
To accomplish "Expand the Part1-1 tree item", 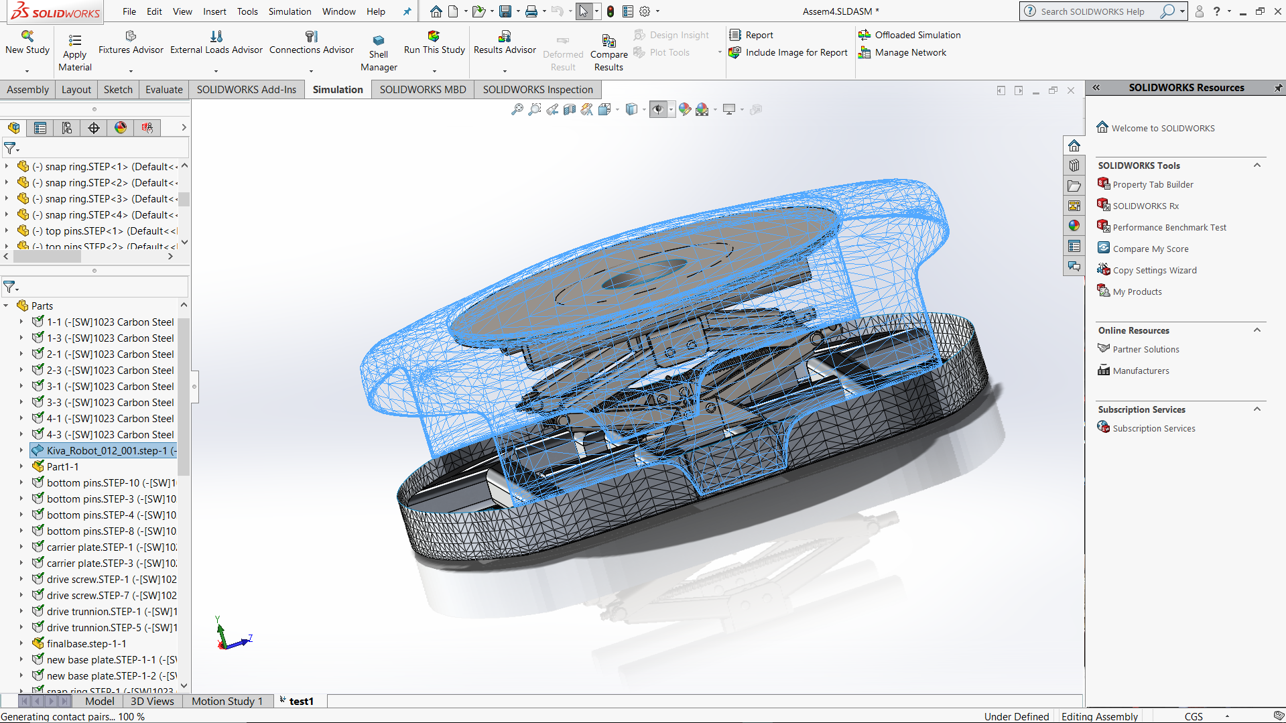I will 21,467.
